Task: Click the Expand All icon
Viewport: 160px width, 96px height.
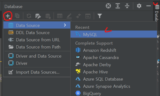Action: click(118, 6)
